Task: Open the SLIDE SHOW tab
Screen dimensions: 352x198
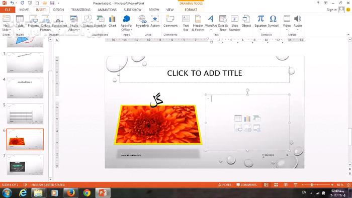Action: click(132, 10)
